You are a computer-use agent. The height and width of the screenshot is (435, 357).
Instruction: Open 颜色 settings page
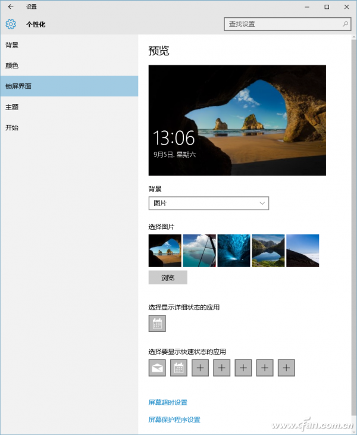(x=69, y=65)
